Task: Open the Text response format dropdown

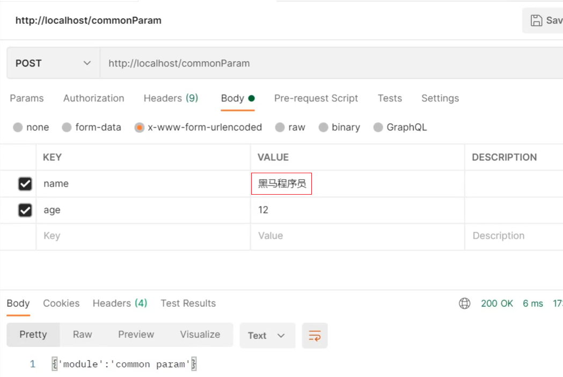Action: pyautogui.click(x=267, y=336)
